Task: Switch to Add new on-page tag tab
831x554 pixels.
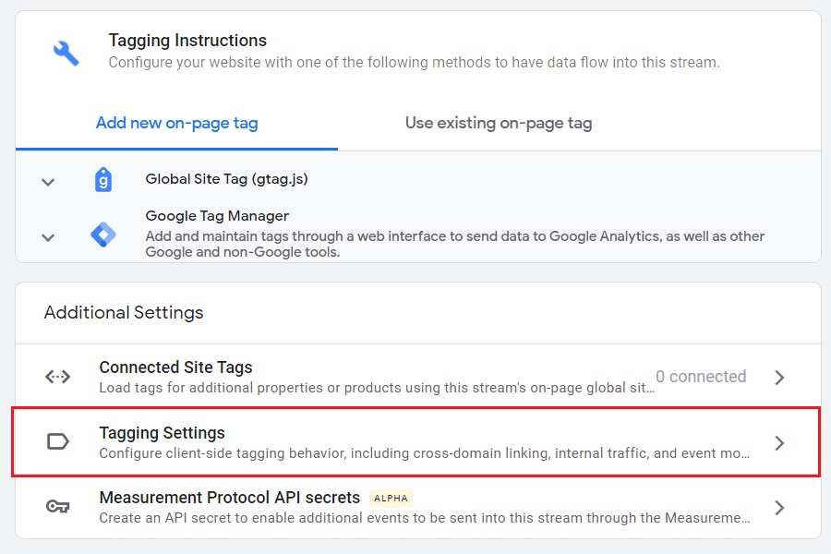Action: (177, 123)
